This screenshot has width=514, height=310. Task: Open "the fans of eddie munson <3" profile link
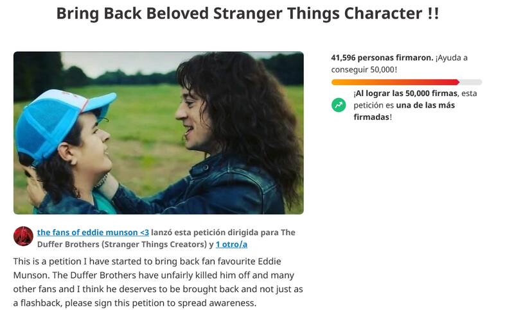[93, 232]
